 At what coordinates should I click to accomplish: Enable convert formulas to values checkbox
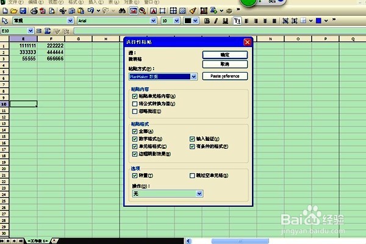135,104
